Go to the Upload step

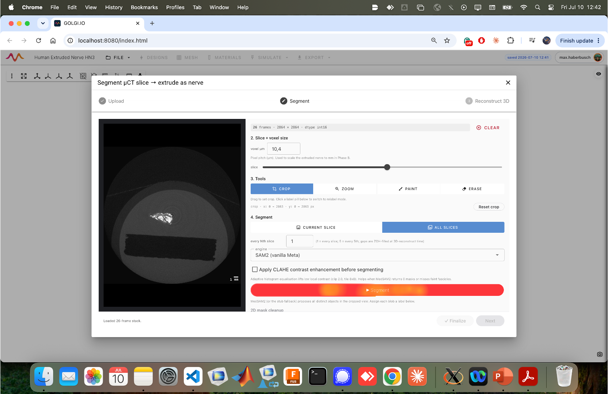click(111, 101)
